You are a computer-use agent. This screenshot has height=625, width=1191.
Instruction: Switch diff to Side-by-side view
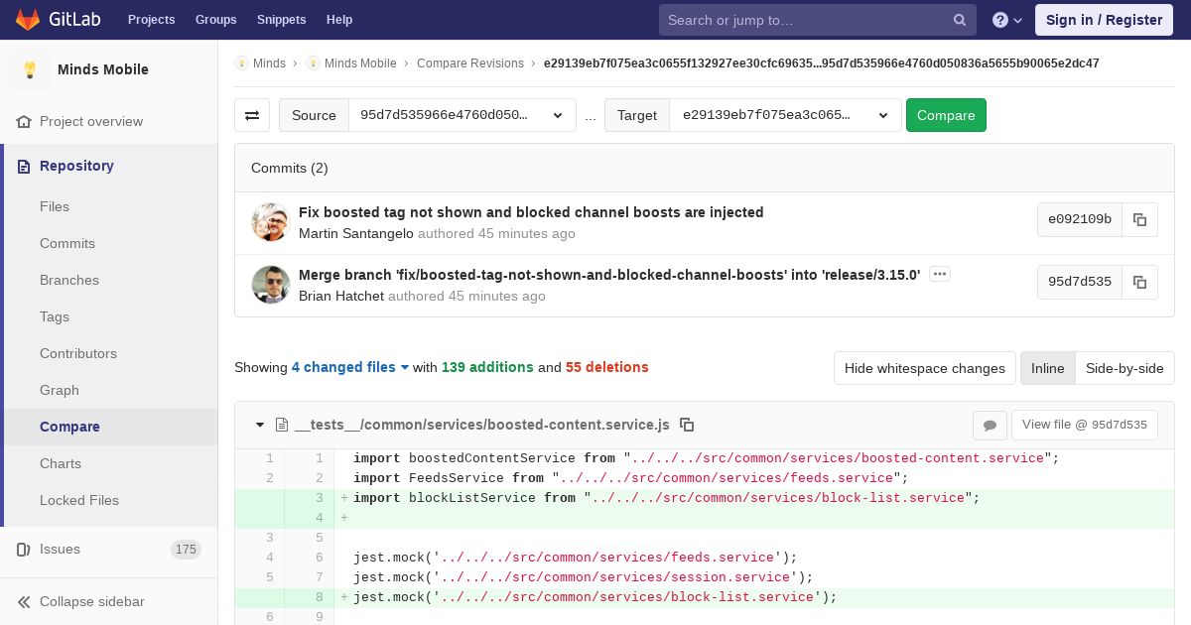(x=1124, y=368)
